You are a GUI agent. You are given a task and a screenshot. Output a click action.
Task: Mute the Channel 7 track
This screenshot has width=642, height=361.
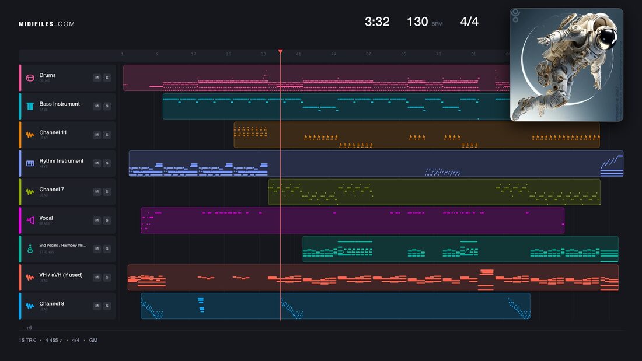coord(97,191)
